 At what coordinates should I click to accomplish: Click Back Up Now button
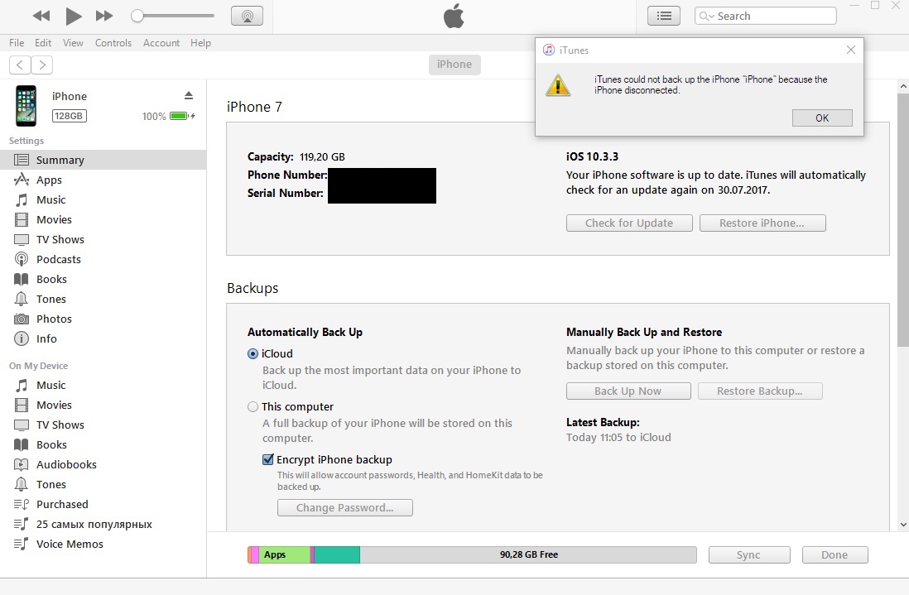pos(628,391)
